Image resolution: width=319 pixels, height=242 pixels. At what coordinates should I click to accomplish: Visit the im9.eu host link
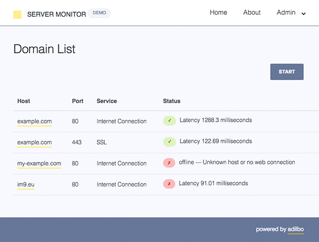26,185
